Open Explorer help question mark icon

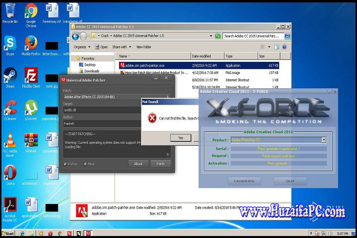tap(285, 47)
